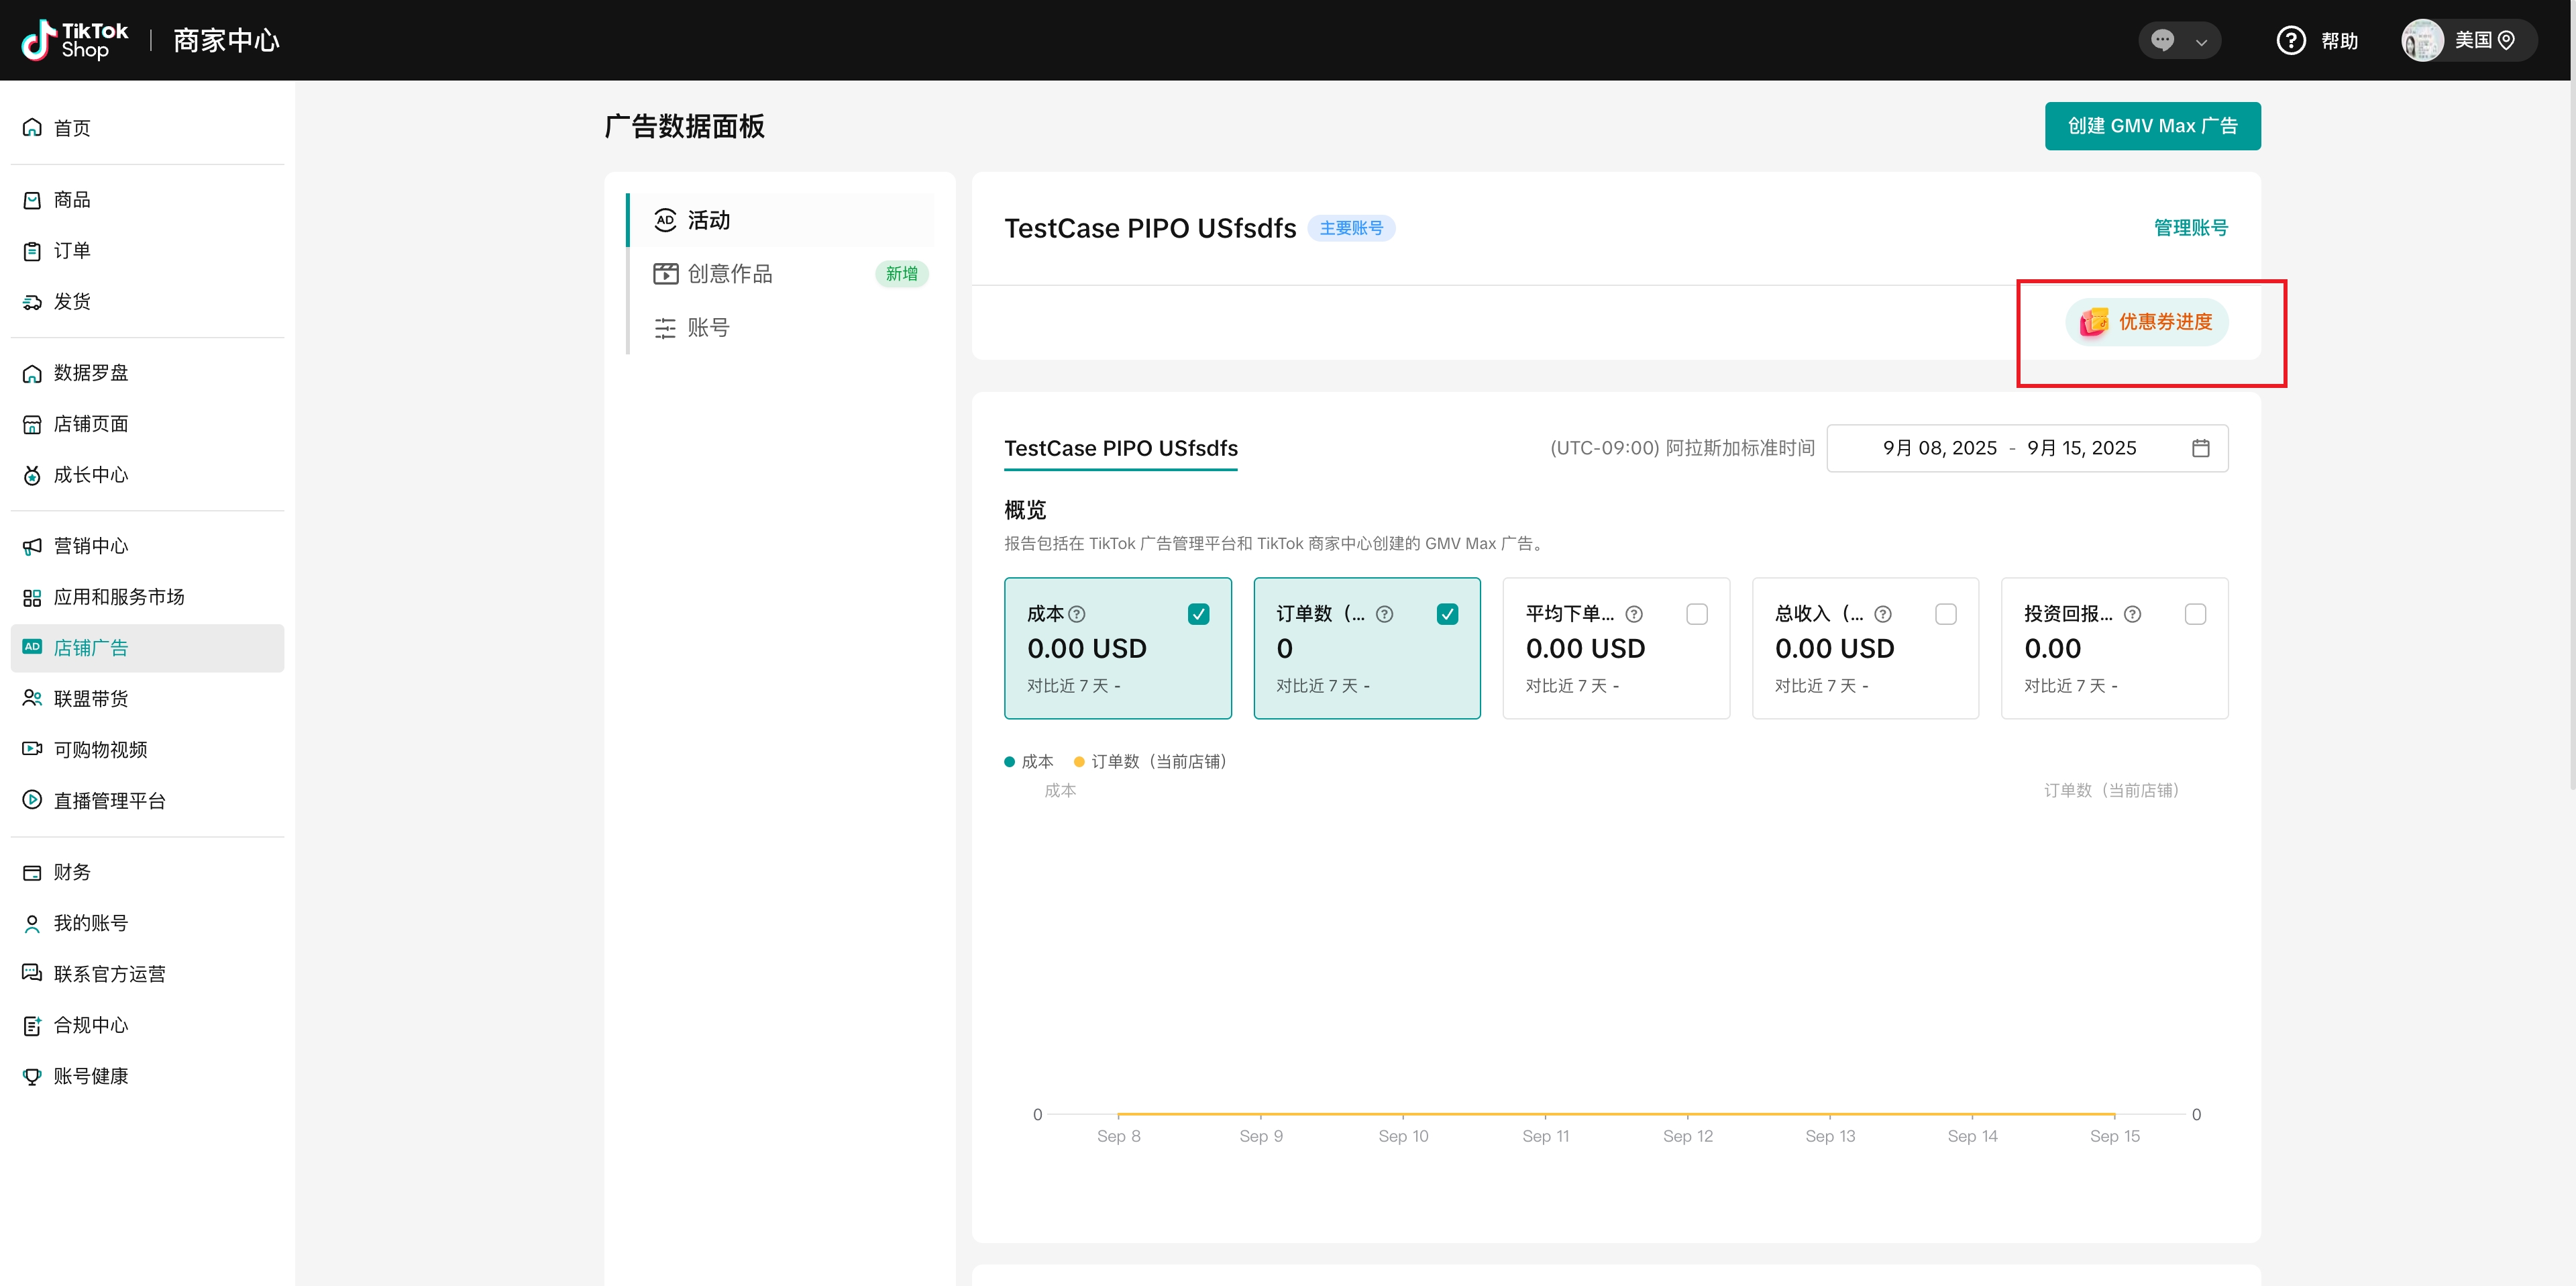
Task: Uncheck the 成本 metric checkbox
Action: [1198, 615]
